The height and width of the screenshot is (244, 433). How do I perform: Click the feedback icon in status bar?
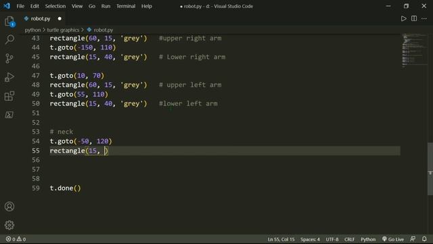point(413,239)
